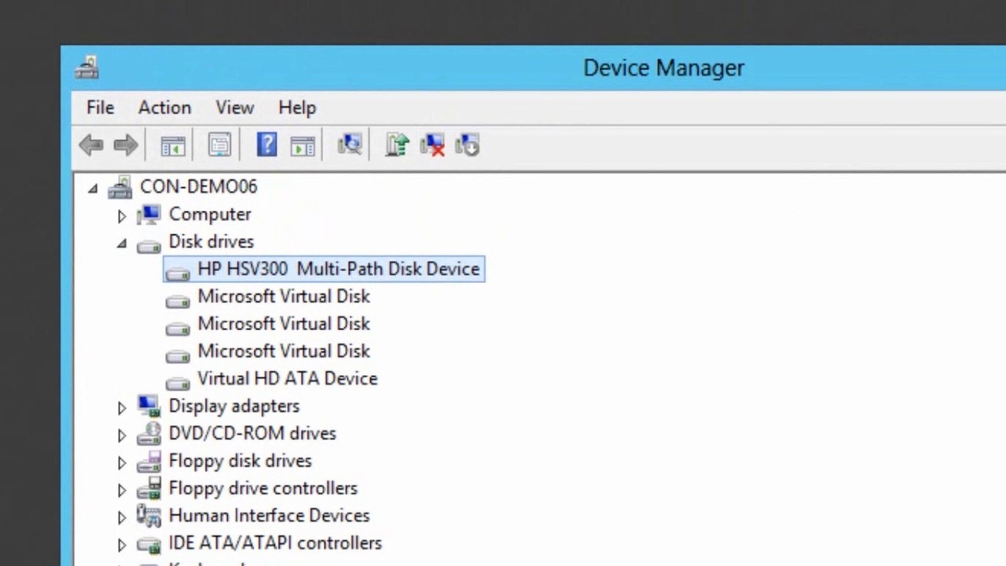This screenshot has width=1006, height=566.
Task: Open the View menu
Action: pyautogui.click(x=234, y=108)
